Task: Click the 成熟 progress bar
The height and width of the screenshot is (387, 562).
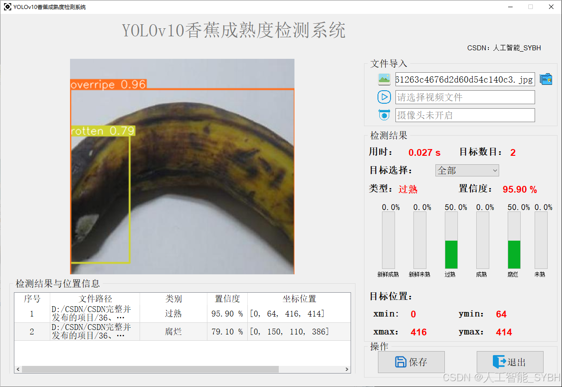Action: (483, 240)
